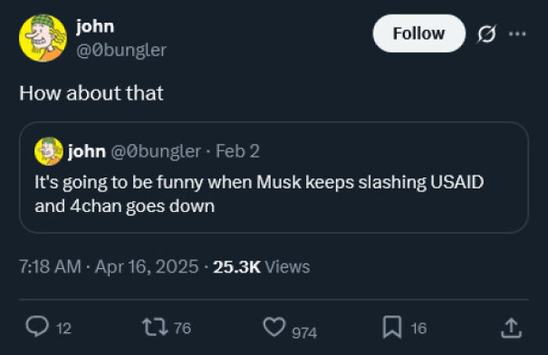The height and width of the screenshot is (355, 548).
Task: View the 25.3K Views analytics
Action: (261, 267)
